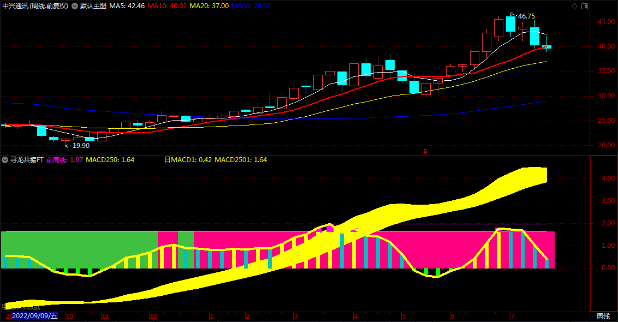Screen dimensions: 618x322
Task: Select the MA60: 28.92 value
Action: [251, 6]
